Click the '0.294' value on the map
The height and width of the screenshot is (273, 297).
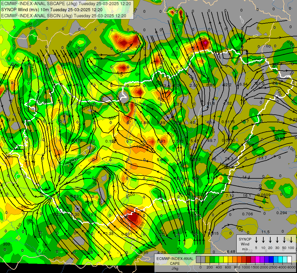[282, 213]
